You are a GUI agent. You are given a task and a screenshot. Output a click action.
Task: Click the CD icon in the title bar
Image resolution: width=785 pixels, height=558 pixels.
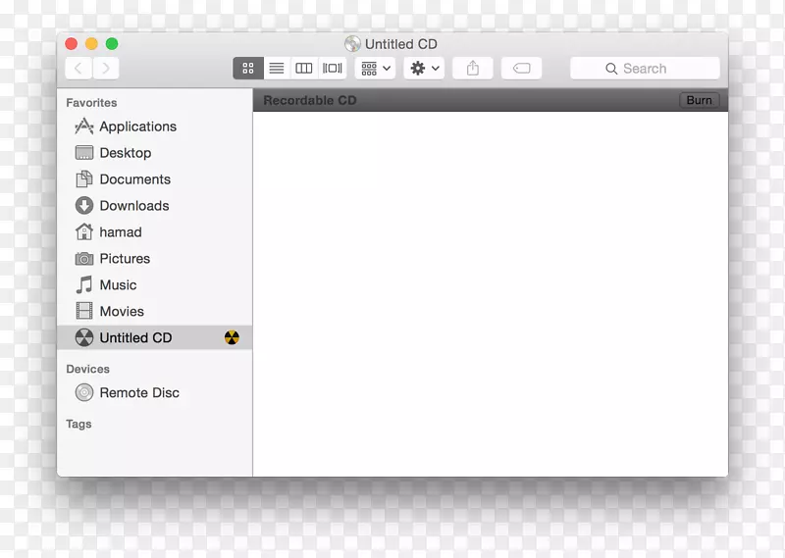[352, 44]
